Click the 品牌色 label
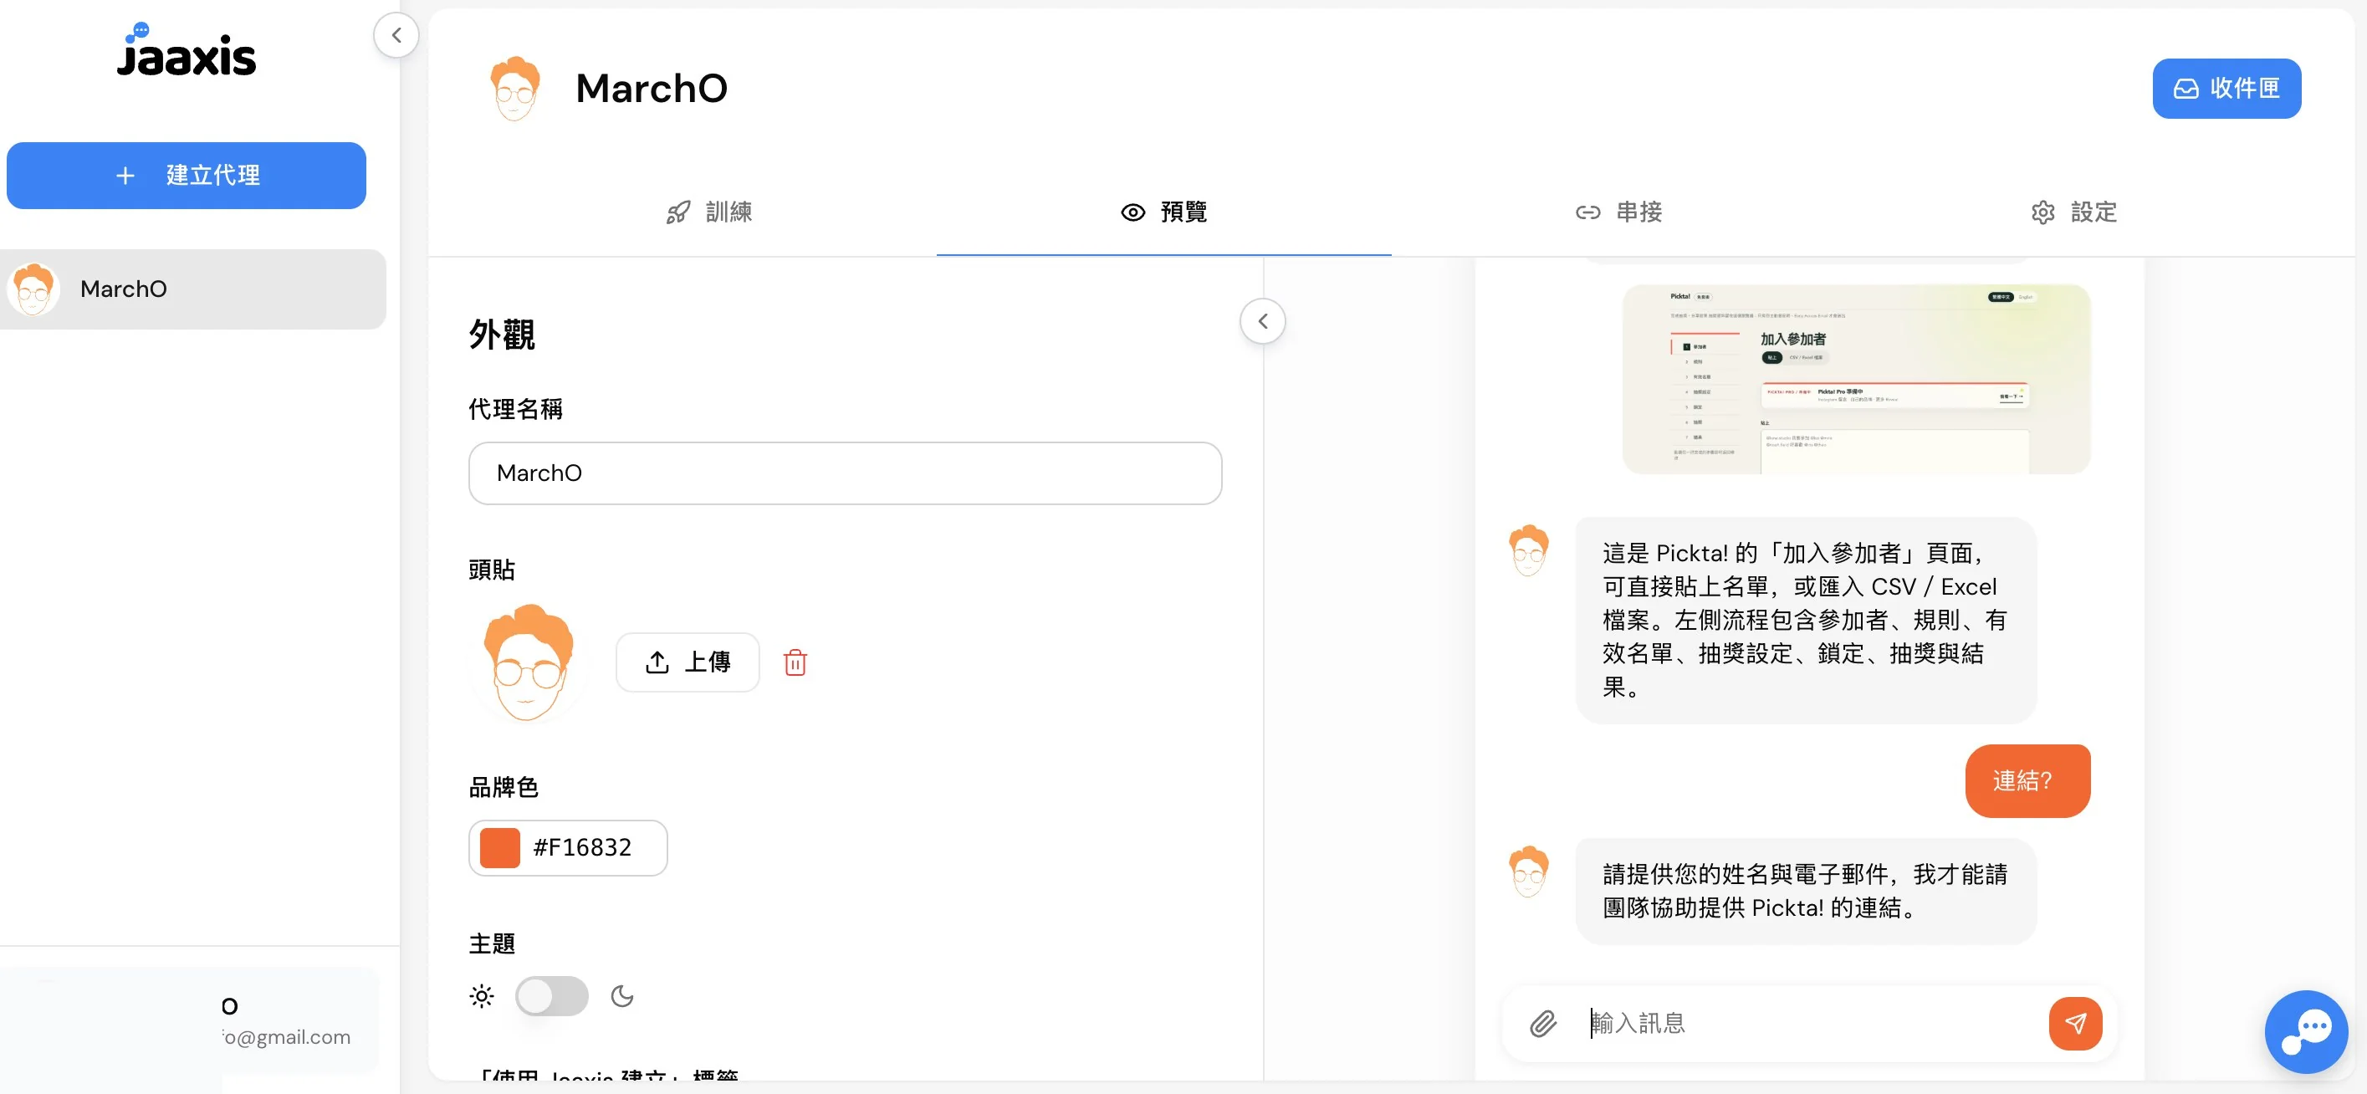 coord(504,788)
